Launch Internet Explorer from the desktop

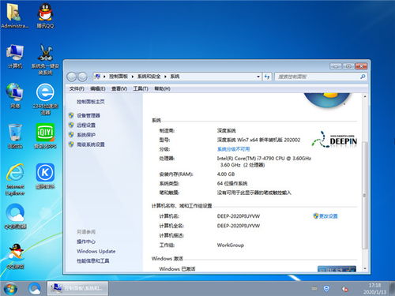tap(15, 179)
